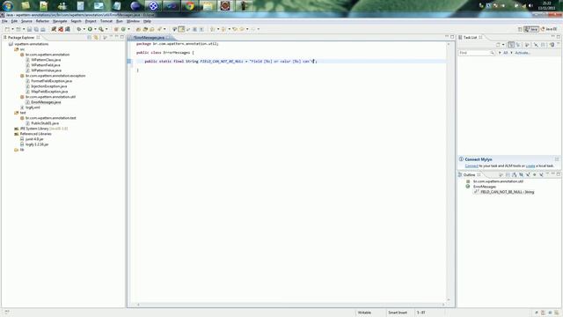Click the Previous Annotation toolbar icon
The image size is (563, 317).
click(223, 29)
